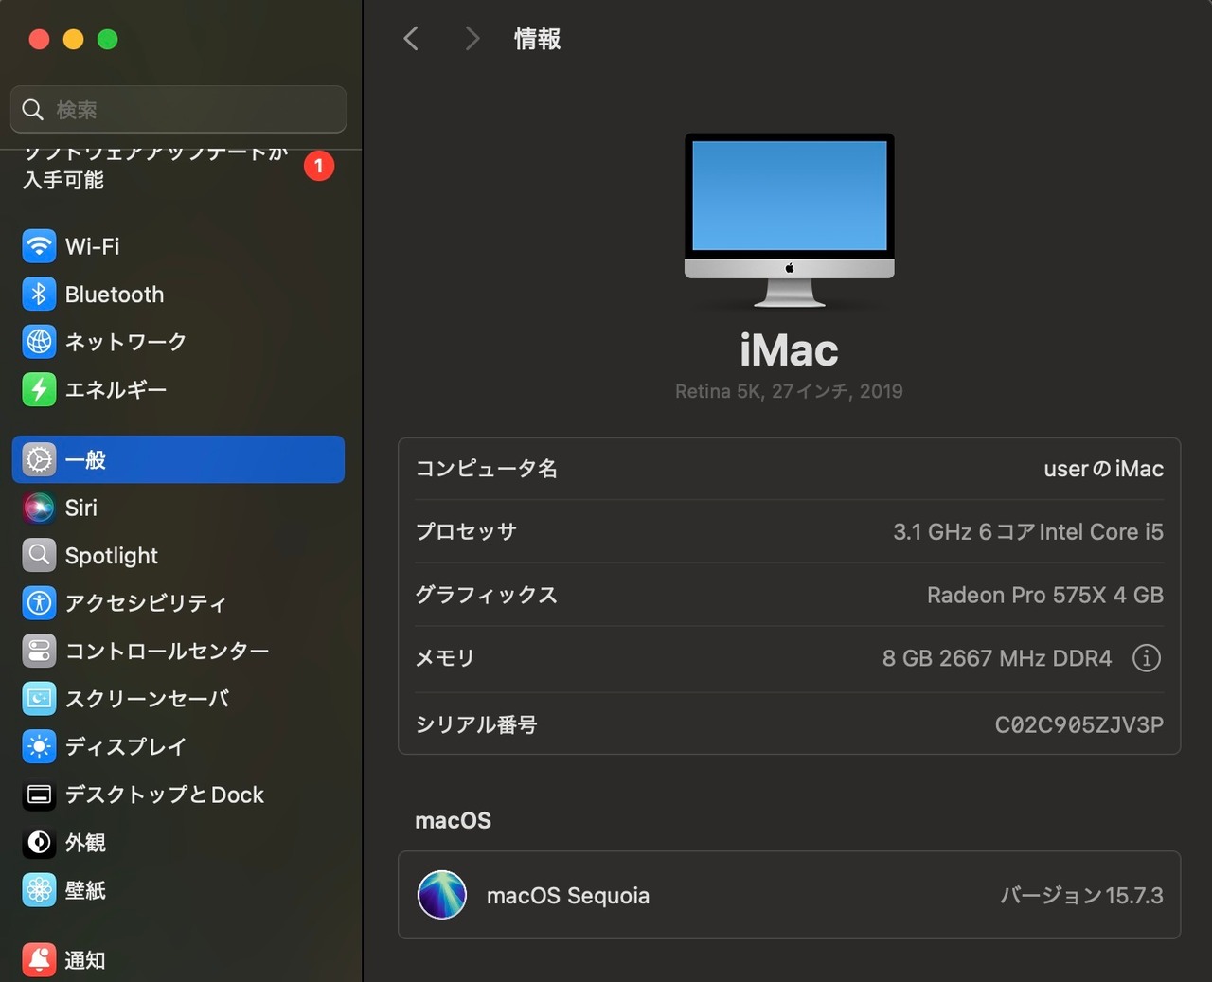Click the シリアル番号 row label

(x=476, y=724)
